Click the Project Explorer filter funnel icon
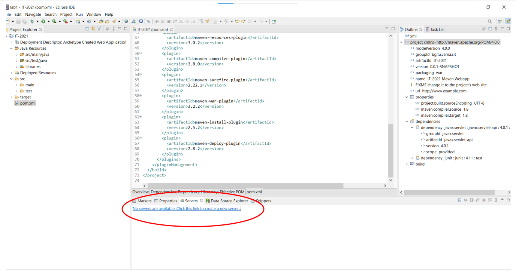Image resolution: width=516 pixels, height=273 pixels. 99,29
